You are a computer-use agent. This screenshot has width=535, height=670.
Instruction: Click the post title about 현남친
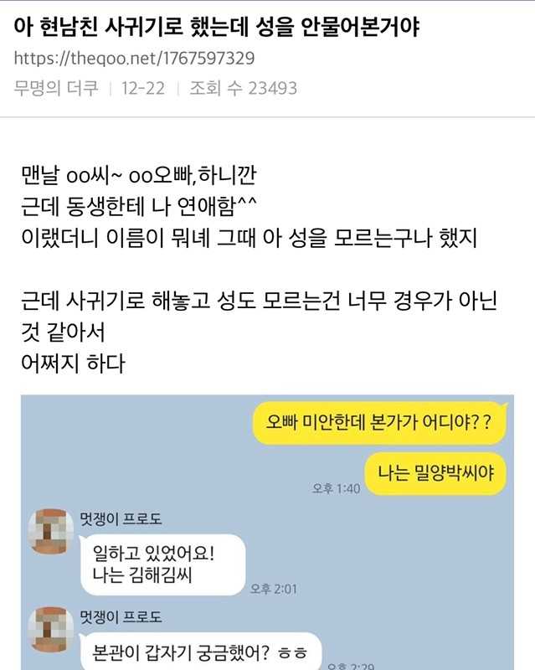(x=217, y=27)
